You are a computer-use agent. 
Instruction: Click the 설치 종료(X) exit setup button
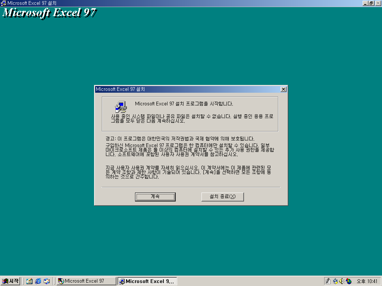[222, 197]
